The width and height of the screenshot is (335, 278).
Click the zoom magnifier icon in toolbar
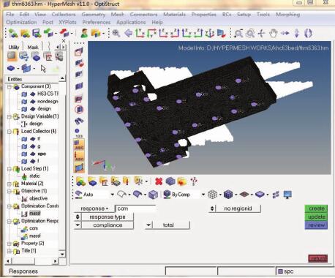point(116,34)
